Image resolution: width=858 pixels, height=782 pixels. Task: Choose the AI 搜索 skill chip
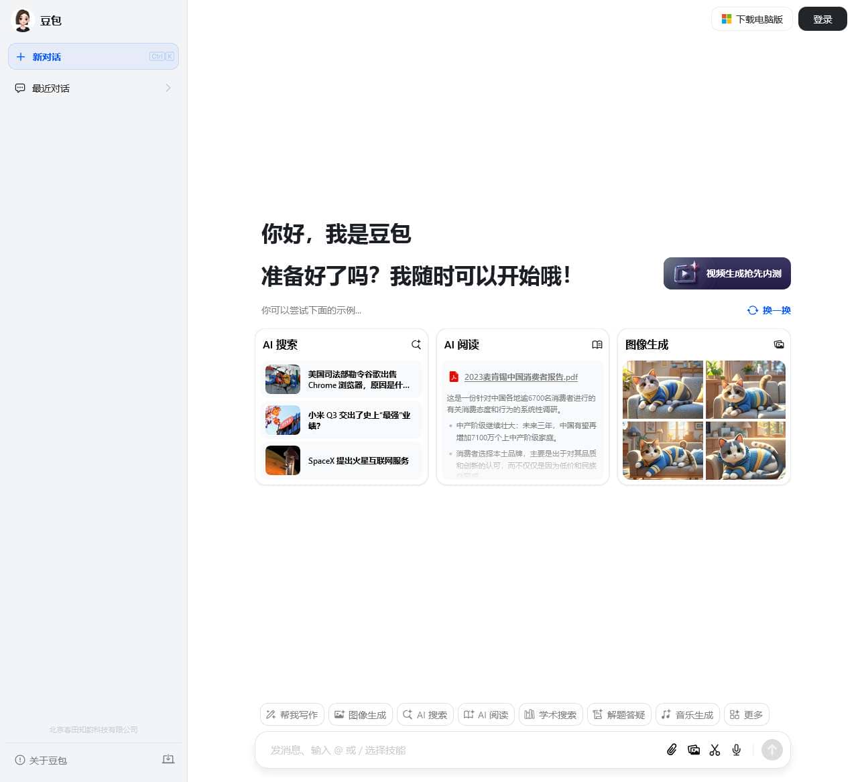tap(425, 714)
